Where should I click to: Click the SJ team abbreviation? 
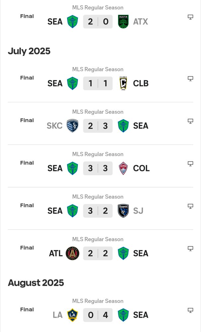click(138, 211)
